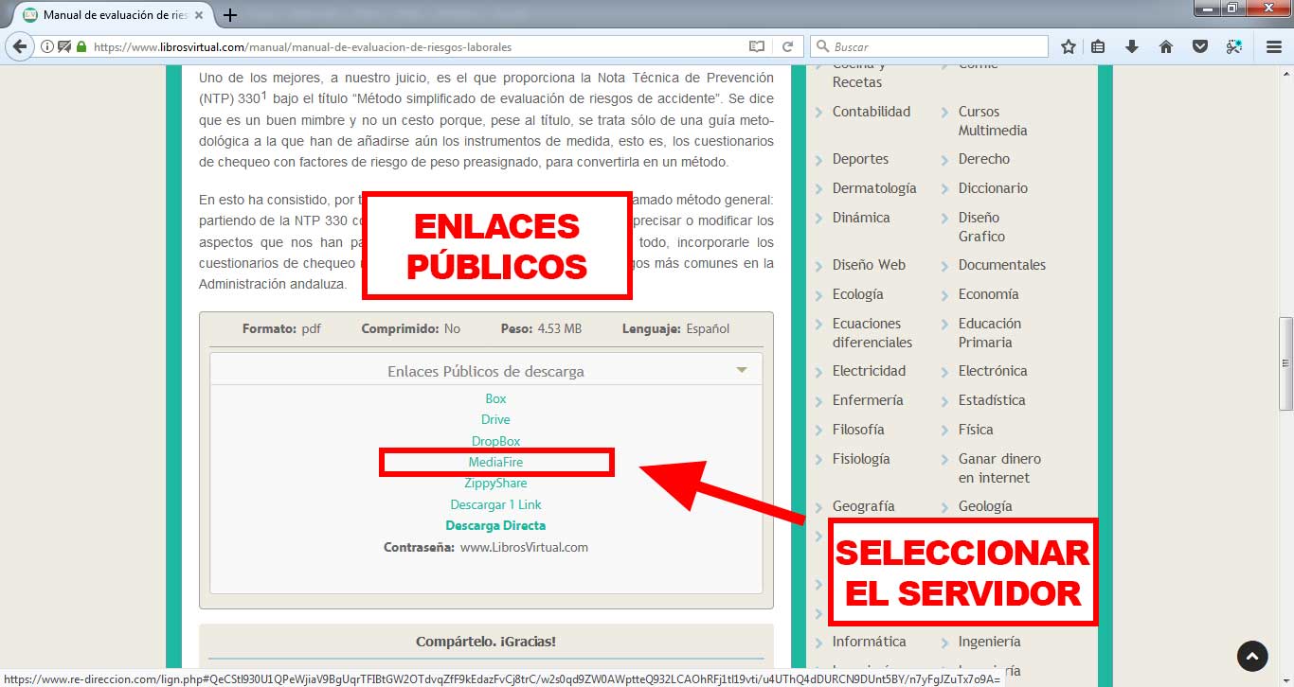This screenshot has width=1294, height=687.
Task: Save page to Pocket icon
Action: tap(1199, 46)
